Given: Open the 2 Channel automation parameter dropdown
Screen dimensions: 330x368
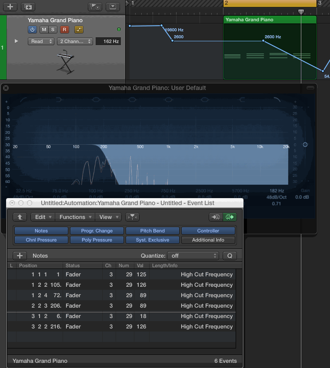Looking at the screenshot, I should point(75,41).
